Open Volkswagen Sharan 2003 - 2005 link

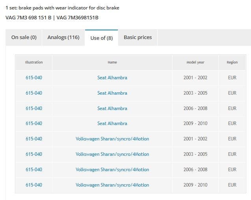[x=112, y=154]
